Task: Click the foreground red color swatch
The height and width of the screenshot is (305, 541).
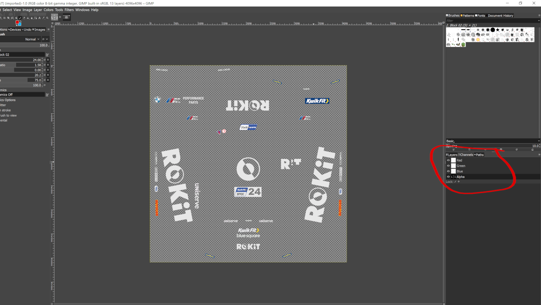Action: click(x=17, y=22)
